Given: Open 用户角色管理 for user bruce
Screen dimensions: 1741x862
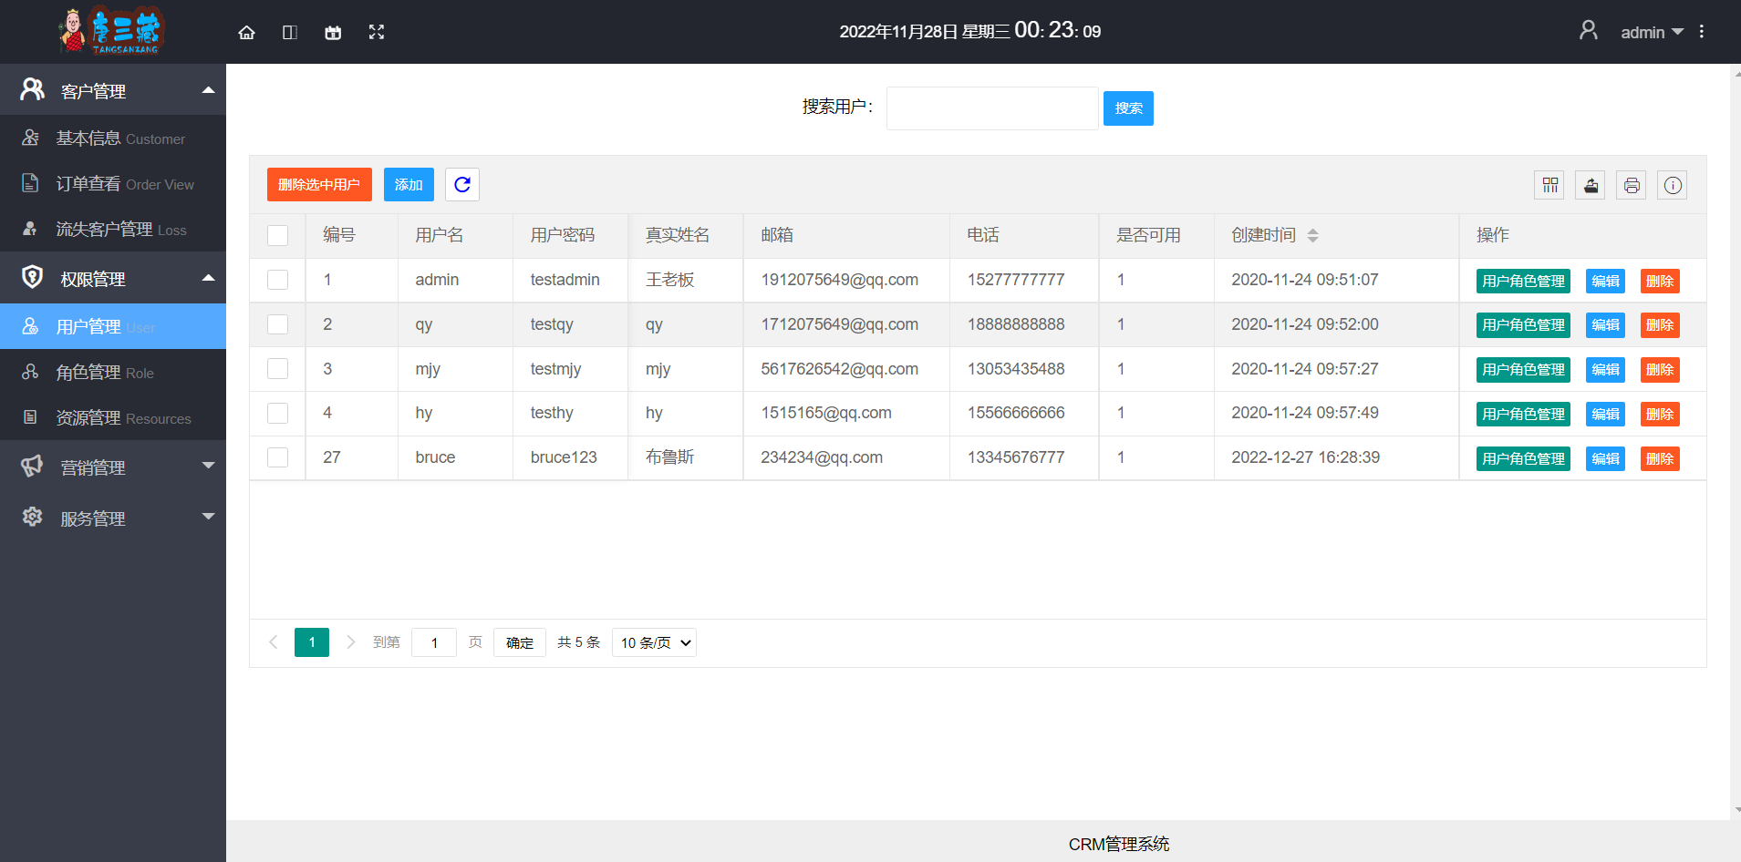Looking at the screenshot, I should pyautogui.click(x=1523, y=458).
